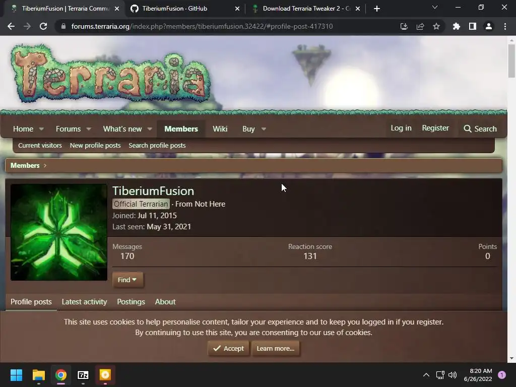The image size is (516, 387).
Task: Click the padlock site info icon
Action: pos(63,26)
